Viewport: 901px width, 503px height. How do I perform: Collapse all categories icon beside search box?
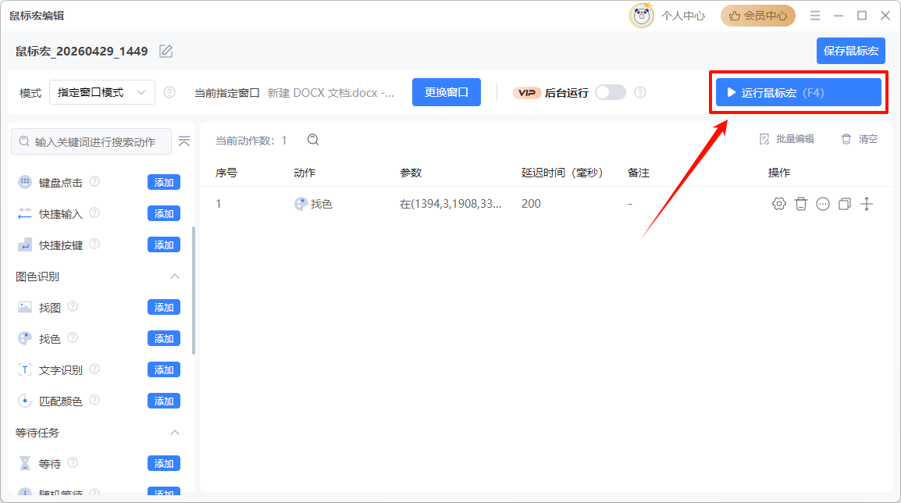point(184,141)
